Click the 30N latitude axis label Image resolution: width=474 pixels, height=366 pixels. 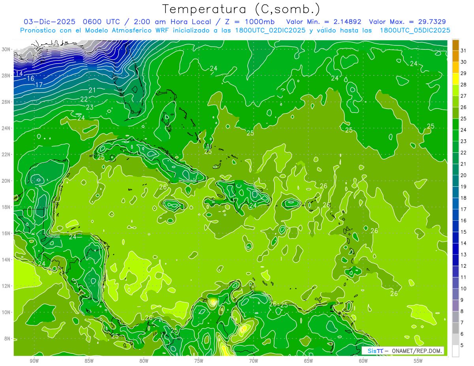(x=6, y=49)
